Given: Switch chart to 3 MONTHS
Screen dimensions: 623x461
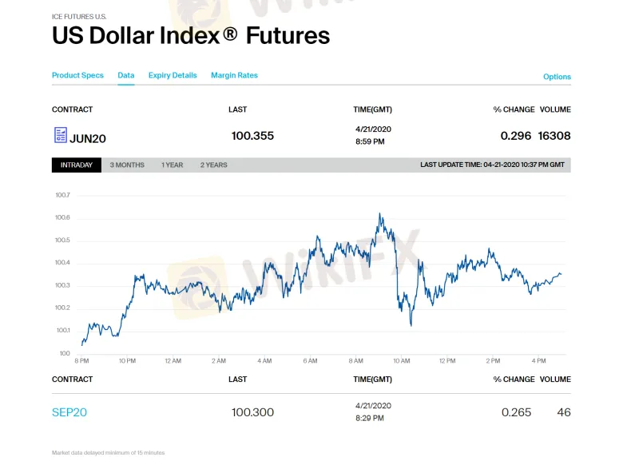Looking at the screenshot, I should [127, 165].
